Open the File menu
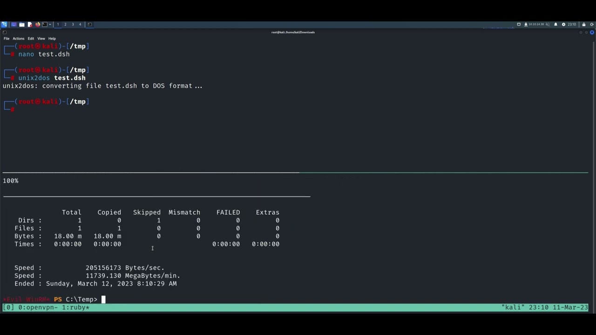Screen dimensions: 596x335 click(7, 39)
